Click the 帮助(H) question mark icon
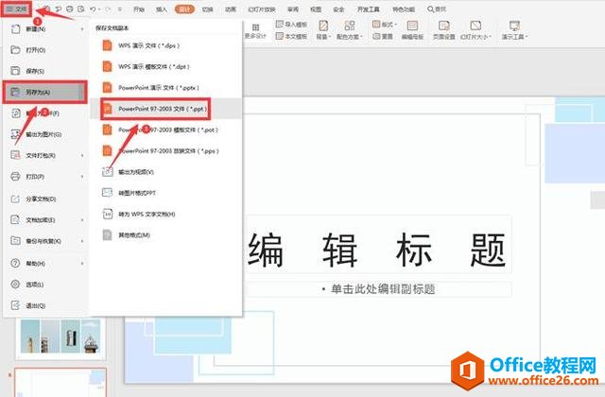Screen dimensions: 605x397 15,263
